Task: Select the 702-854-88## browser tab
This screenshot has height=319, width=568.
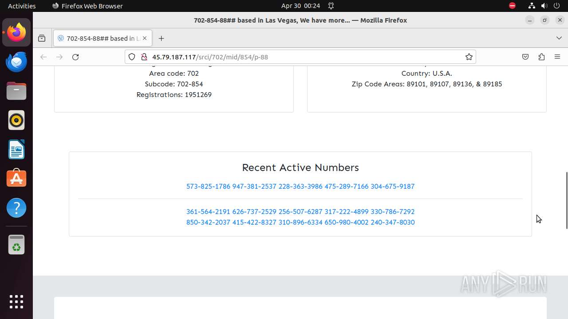Action: (103, 39)
